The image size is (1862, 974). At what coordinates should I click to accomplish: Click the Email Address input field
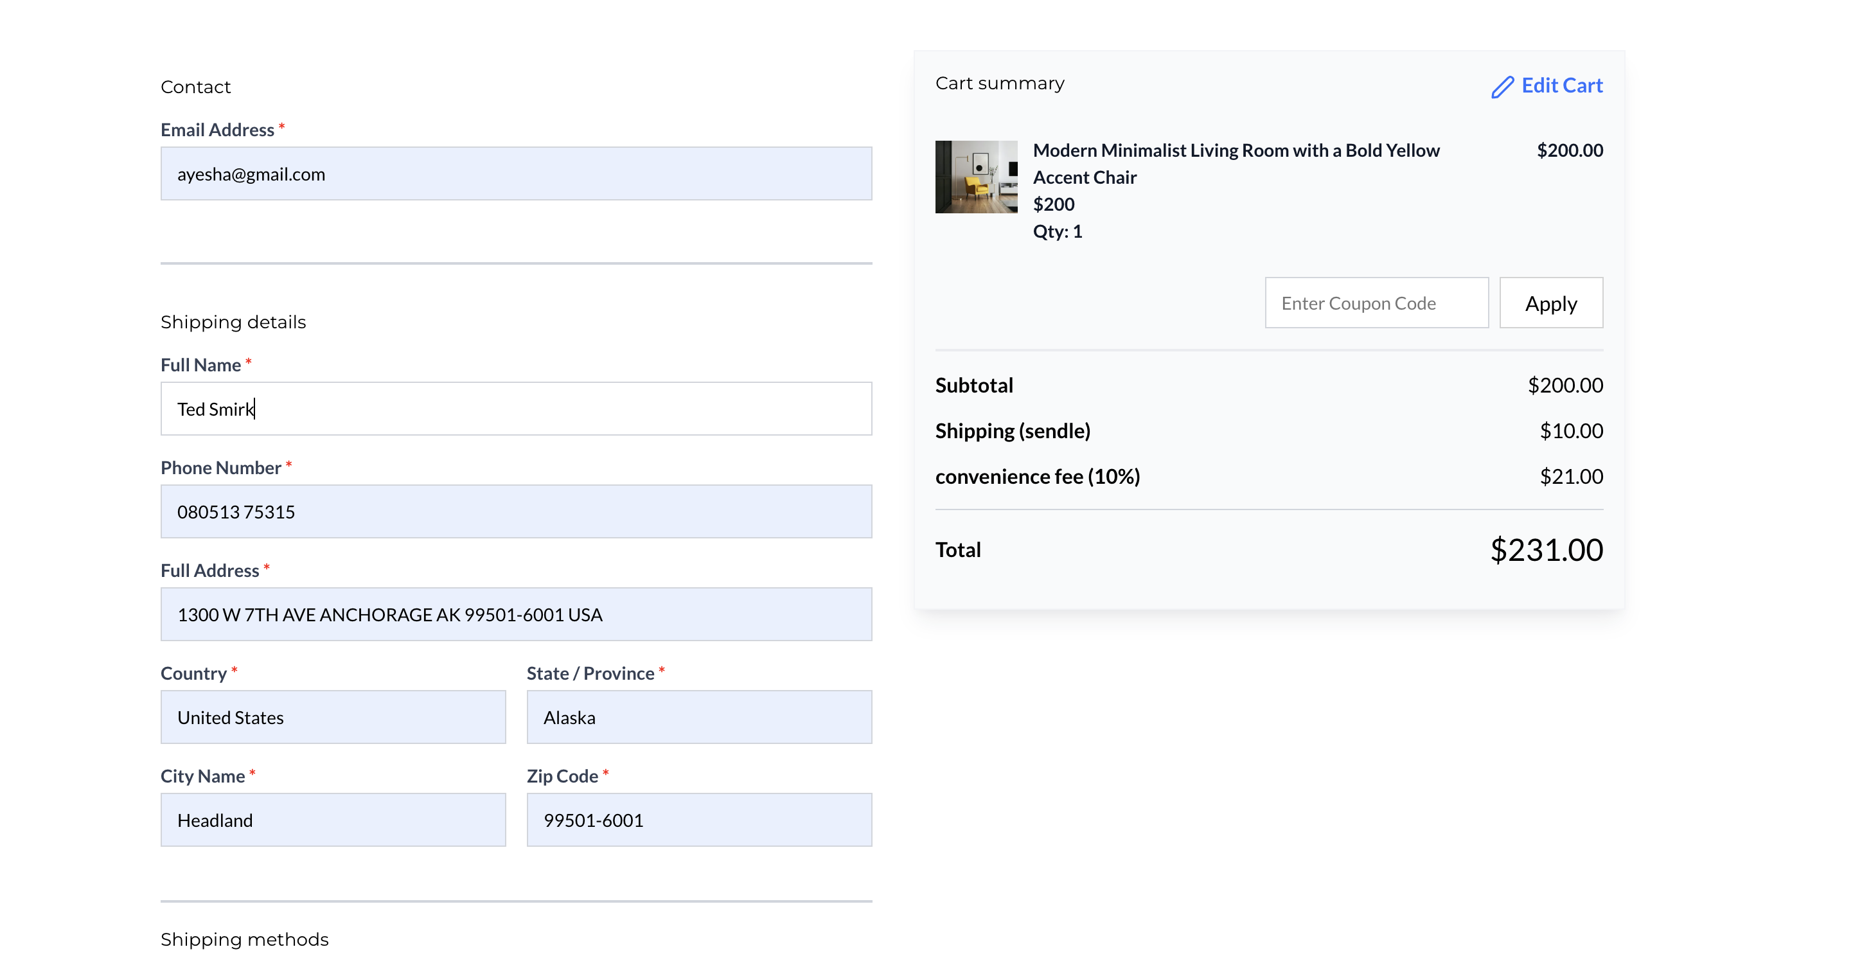[515, 173]
